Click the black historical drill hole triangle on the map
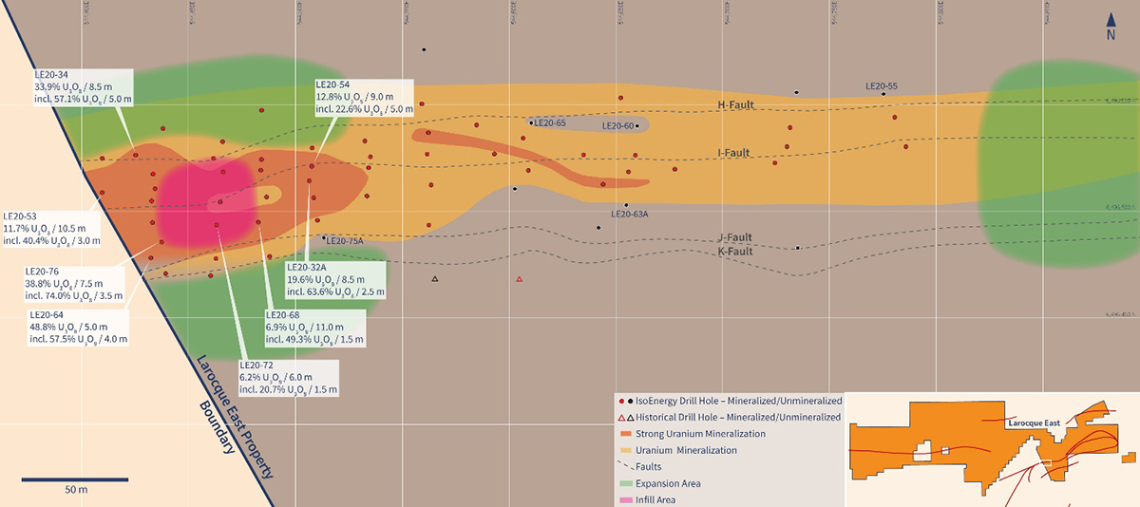Viewport: 1140px width, 507px height. pos(435,279)
